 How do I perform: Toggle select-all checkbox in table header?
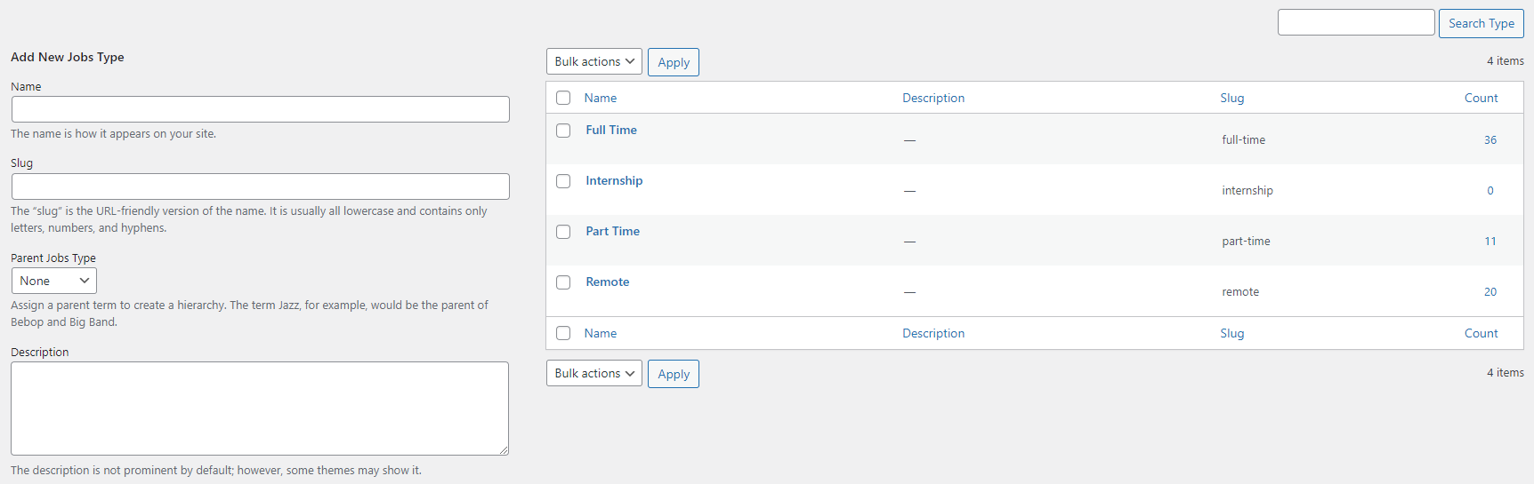click(563, 98)
